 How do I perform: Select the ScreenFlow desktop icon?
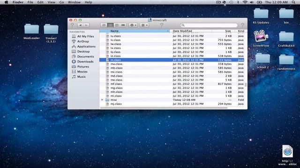point(261,39)
